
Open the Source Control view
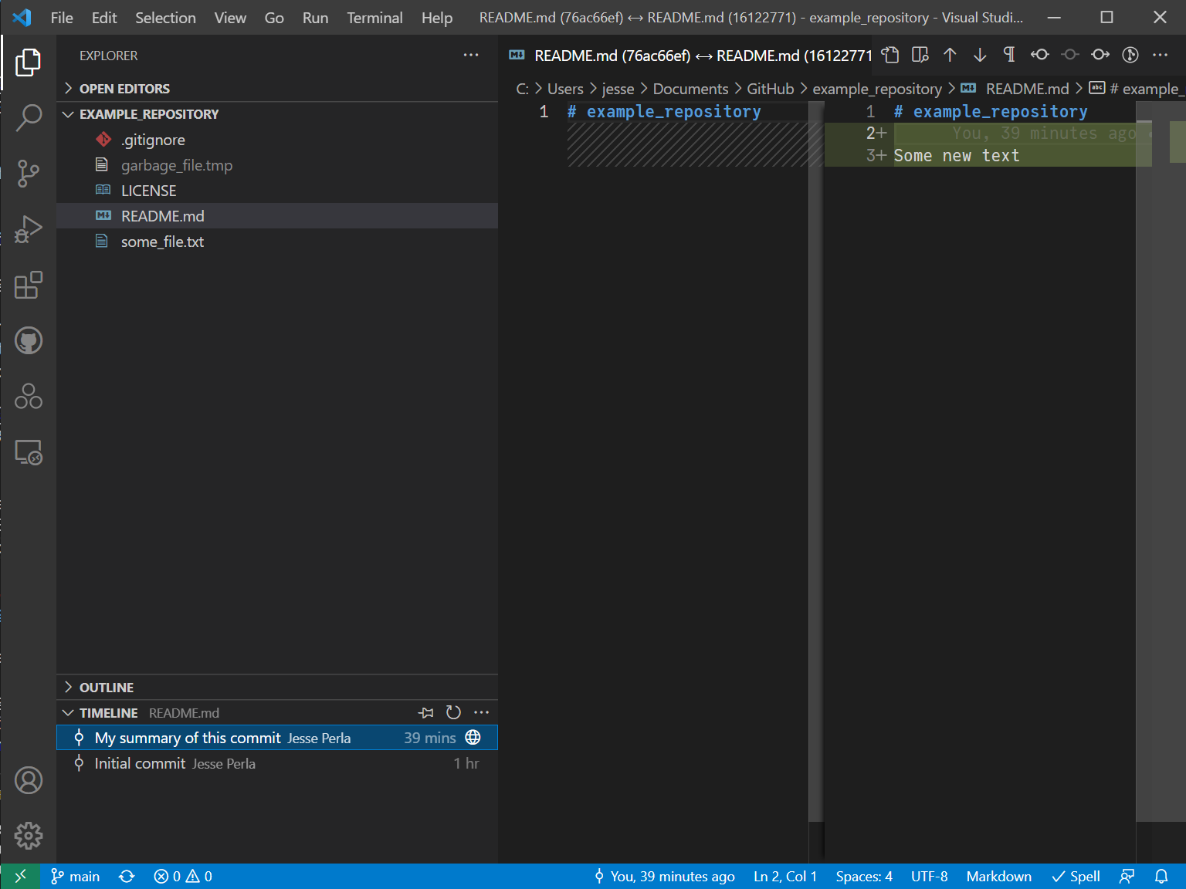[29, 174]
